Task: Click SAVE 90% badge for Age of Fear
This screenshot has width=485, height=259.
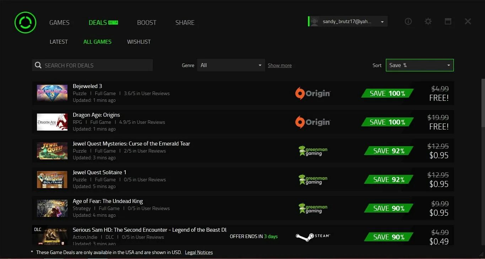Action: pyautogui.click(x=389, y=208)
